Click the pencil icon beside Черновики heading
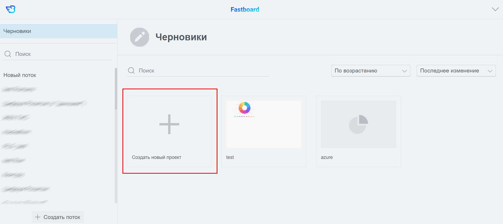 [x=140, y=37]
